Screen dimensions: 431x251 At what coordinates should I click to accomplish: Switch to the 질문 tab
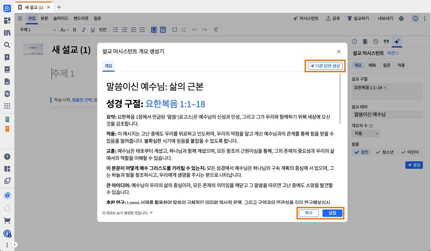click(x=97, y=18)
